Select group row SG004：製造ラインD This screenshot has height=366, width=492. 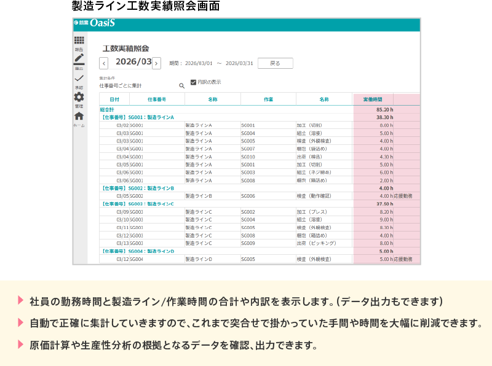pyautogui.click(x=137, y=251)
